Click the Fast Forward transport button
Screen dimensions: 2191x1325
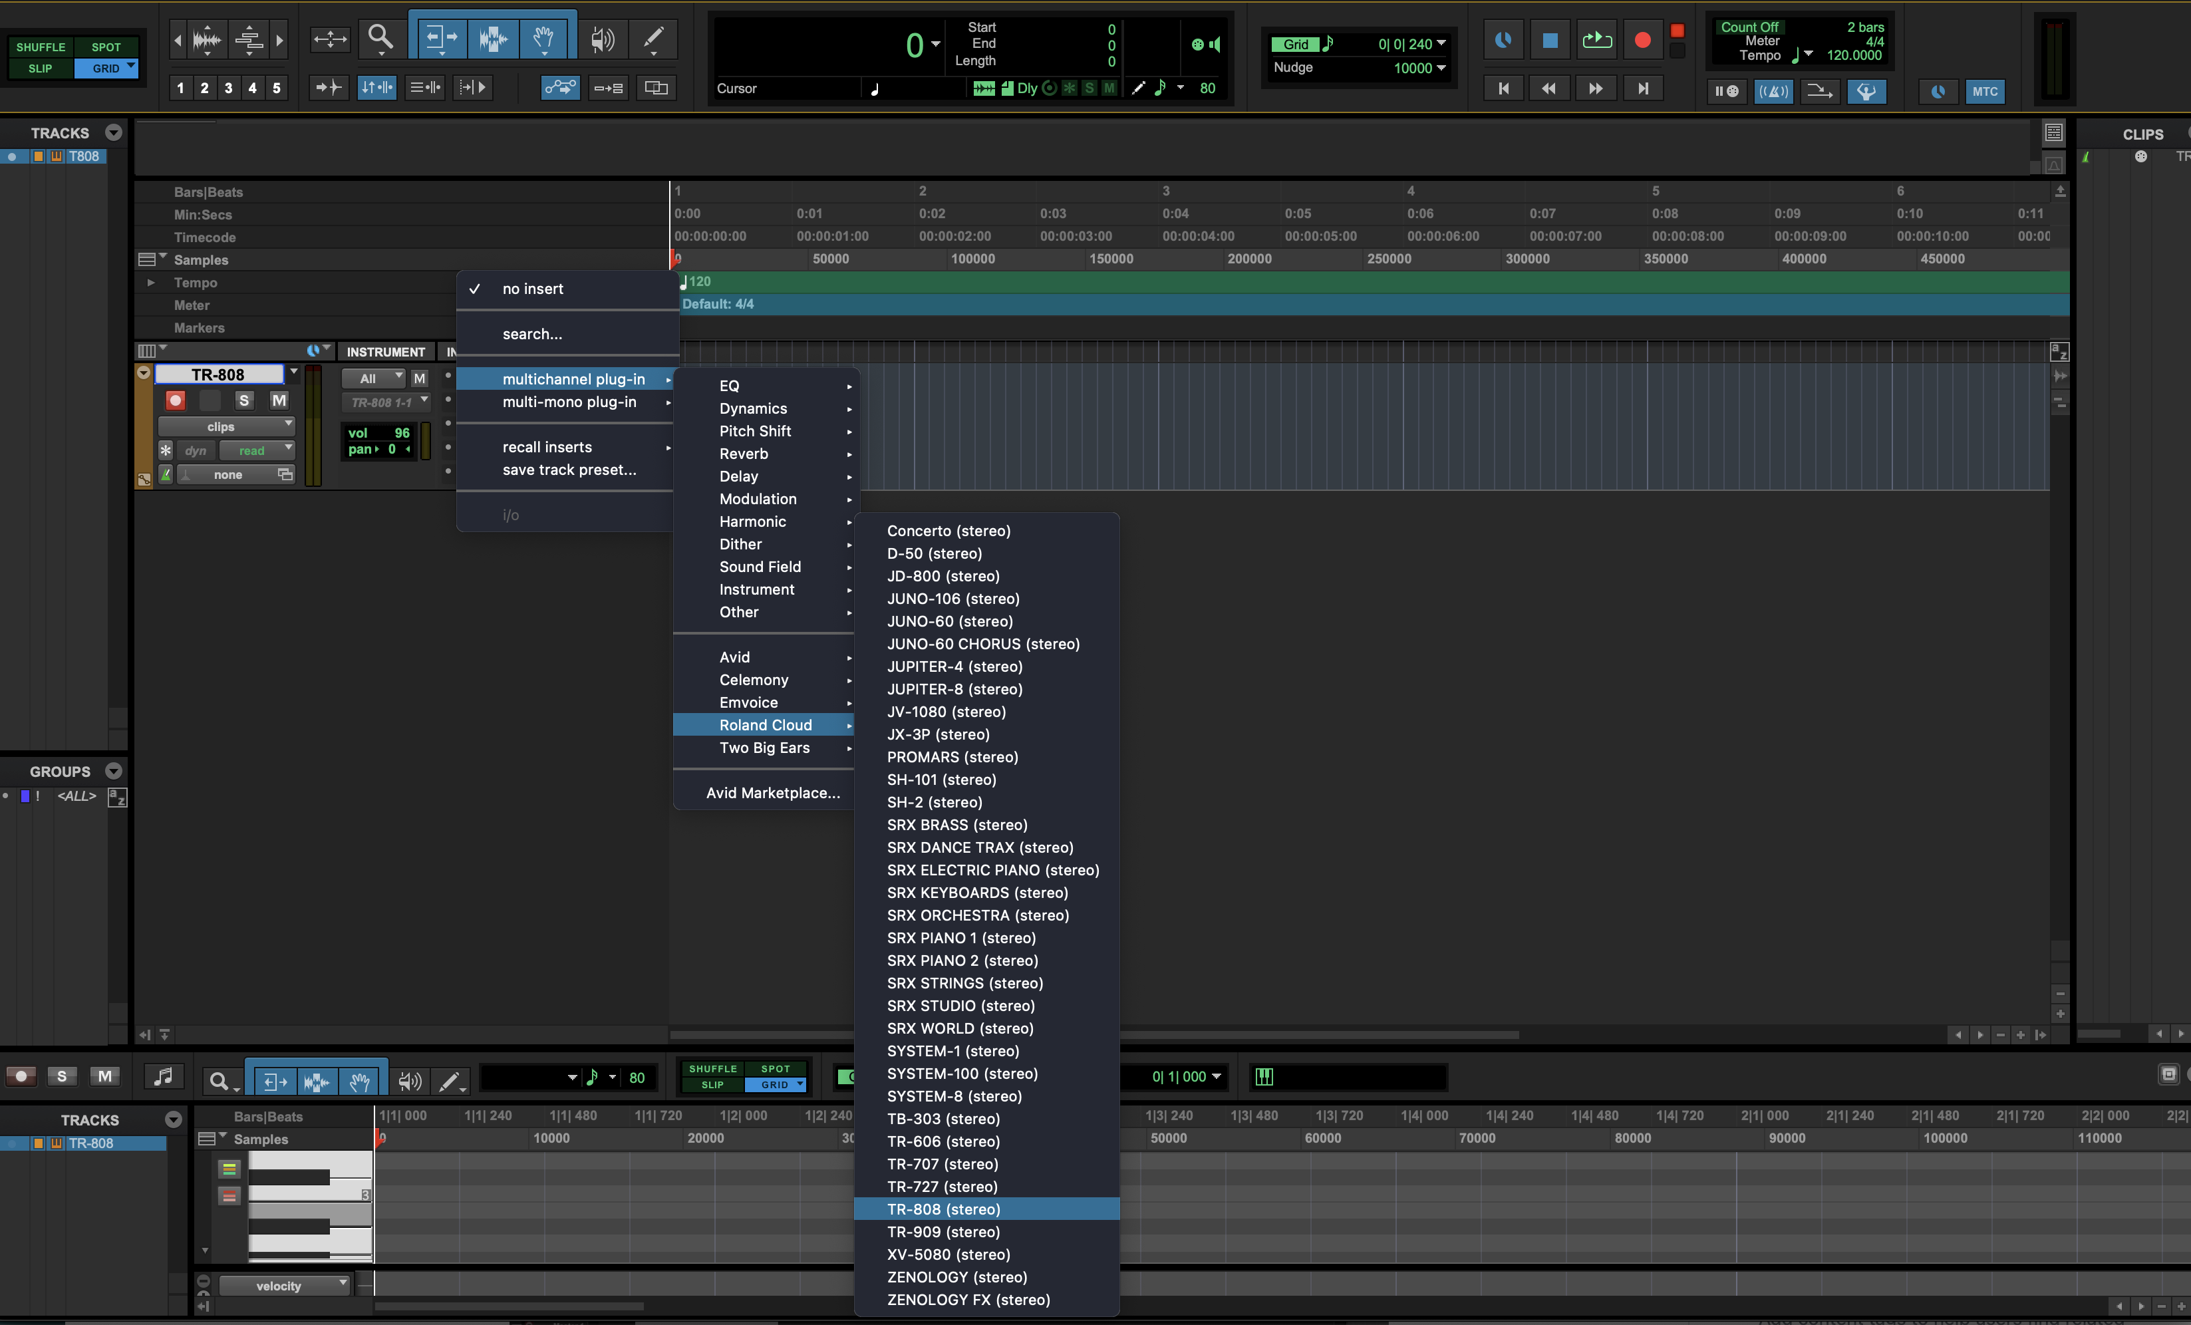(1595, 88)
